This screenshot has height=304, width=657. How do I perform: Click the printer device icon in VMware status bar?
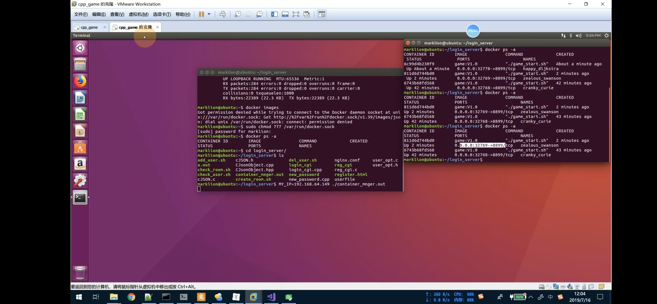click(x=563, y=287)
